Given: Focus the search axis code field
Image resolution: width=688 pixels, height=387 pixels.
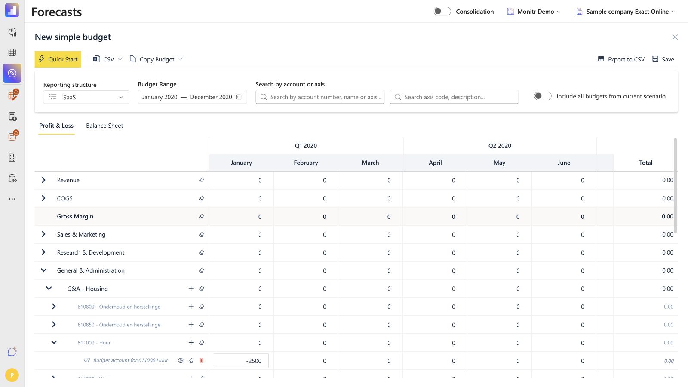Looking at the screenshot, I should [x=454, y=97].
